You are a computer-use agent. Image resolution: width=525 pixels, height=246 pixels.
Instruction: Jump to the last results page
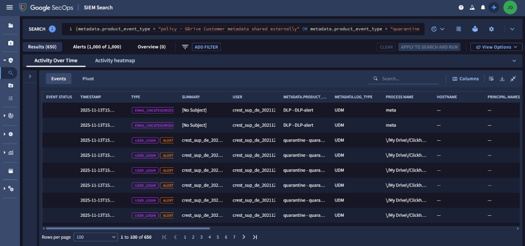(x=255, y=237)
